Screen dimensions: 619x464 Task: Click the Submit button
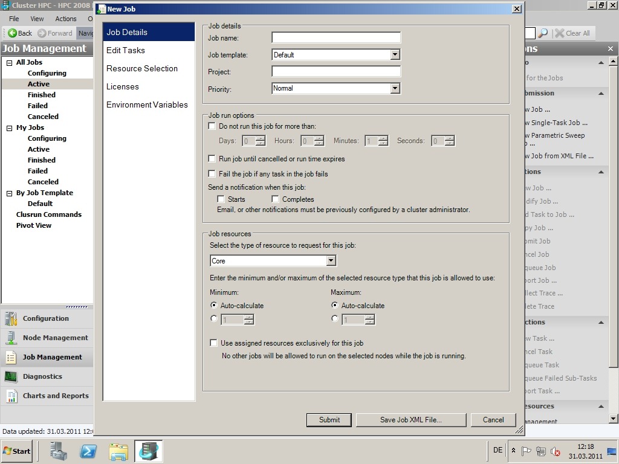point(329,420)
